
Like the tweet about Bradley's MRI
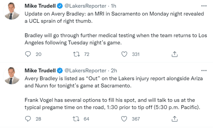pos(124,54)
